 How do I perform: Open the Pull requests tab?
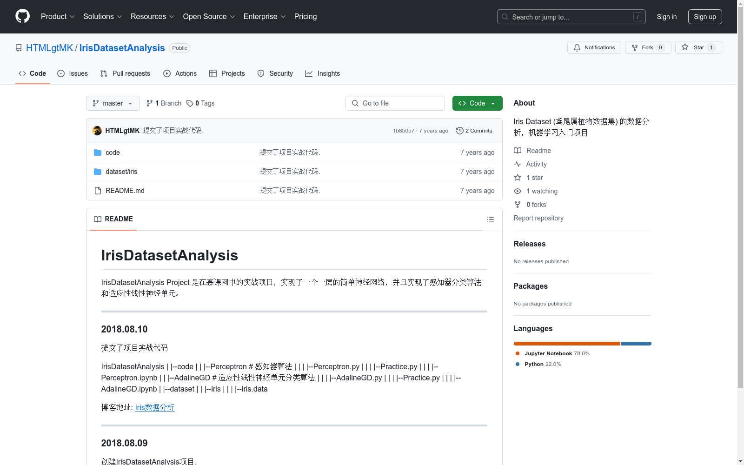click(125, 73)
